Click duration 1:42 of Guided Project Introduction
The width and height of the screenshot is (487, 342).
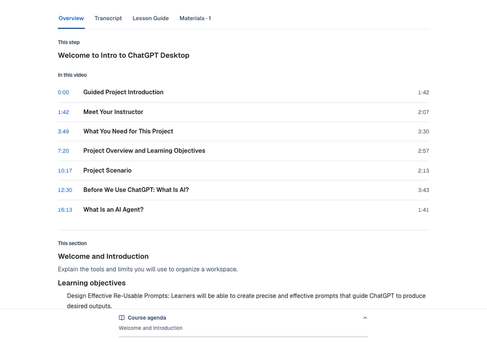423,93
